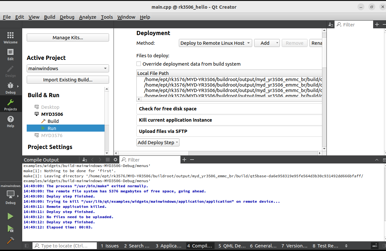Enable Override deployment data from build system
The image size is (386, 251).
coord(139,64)
